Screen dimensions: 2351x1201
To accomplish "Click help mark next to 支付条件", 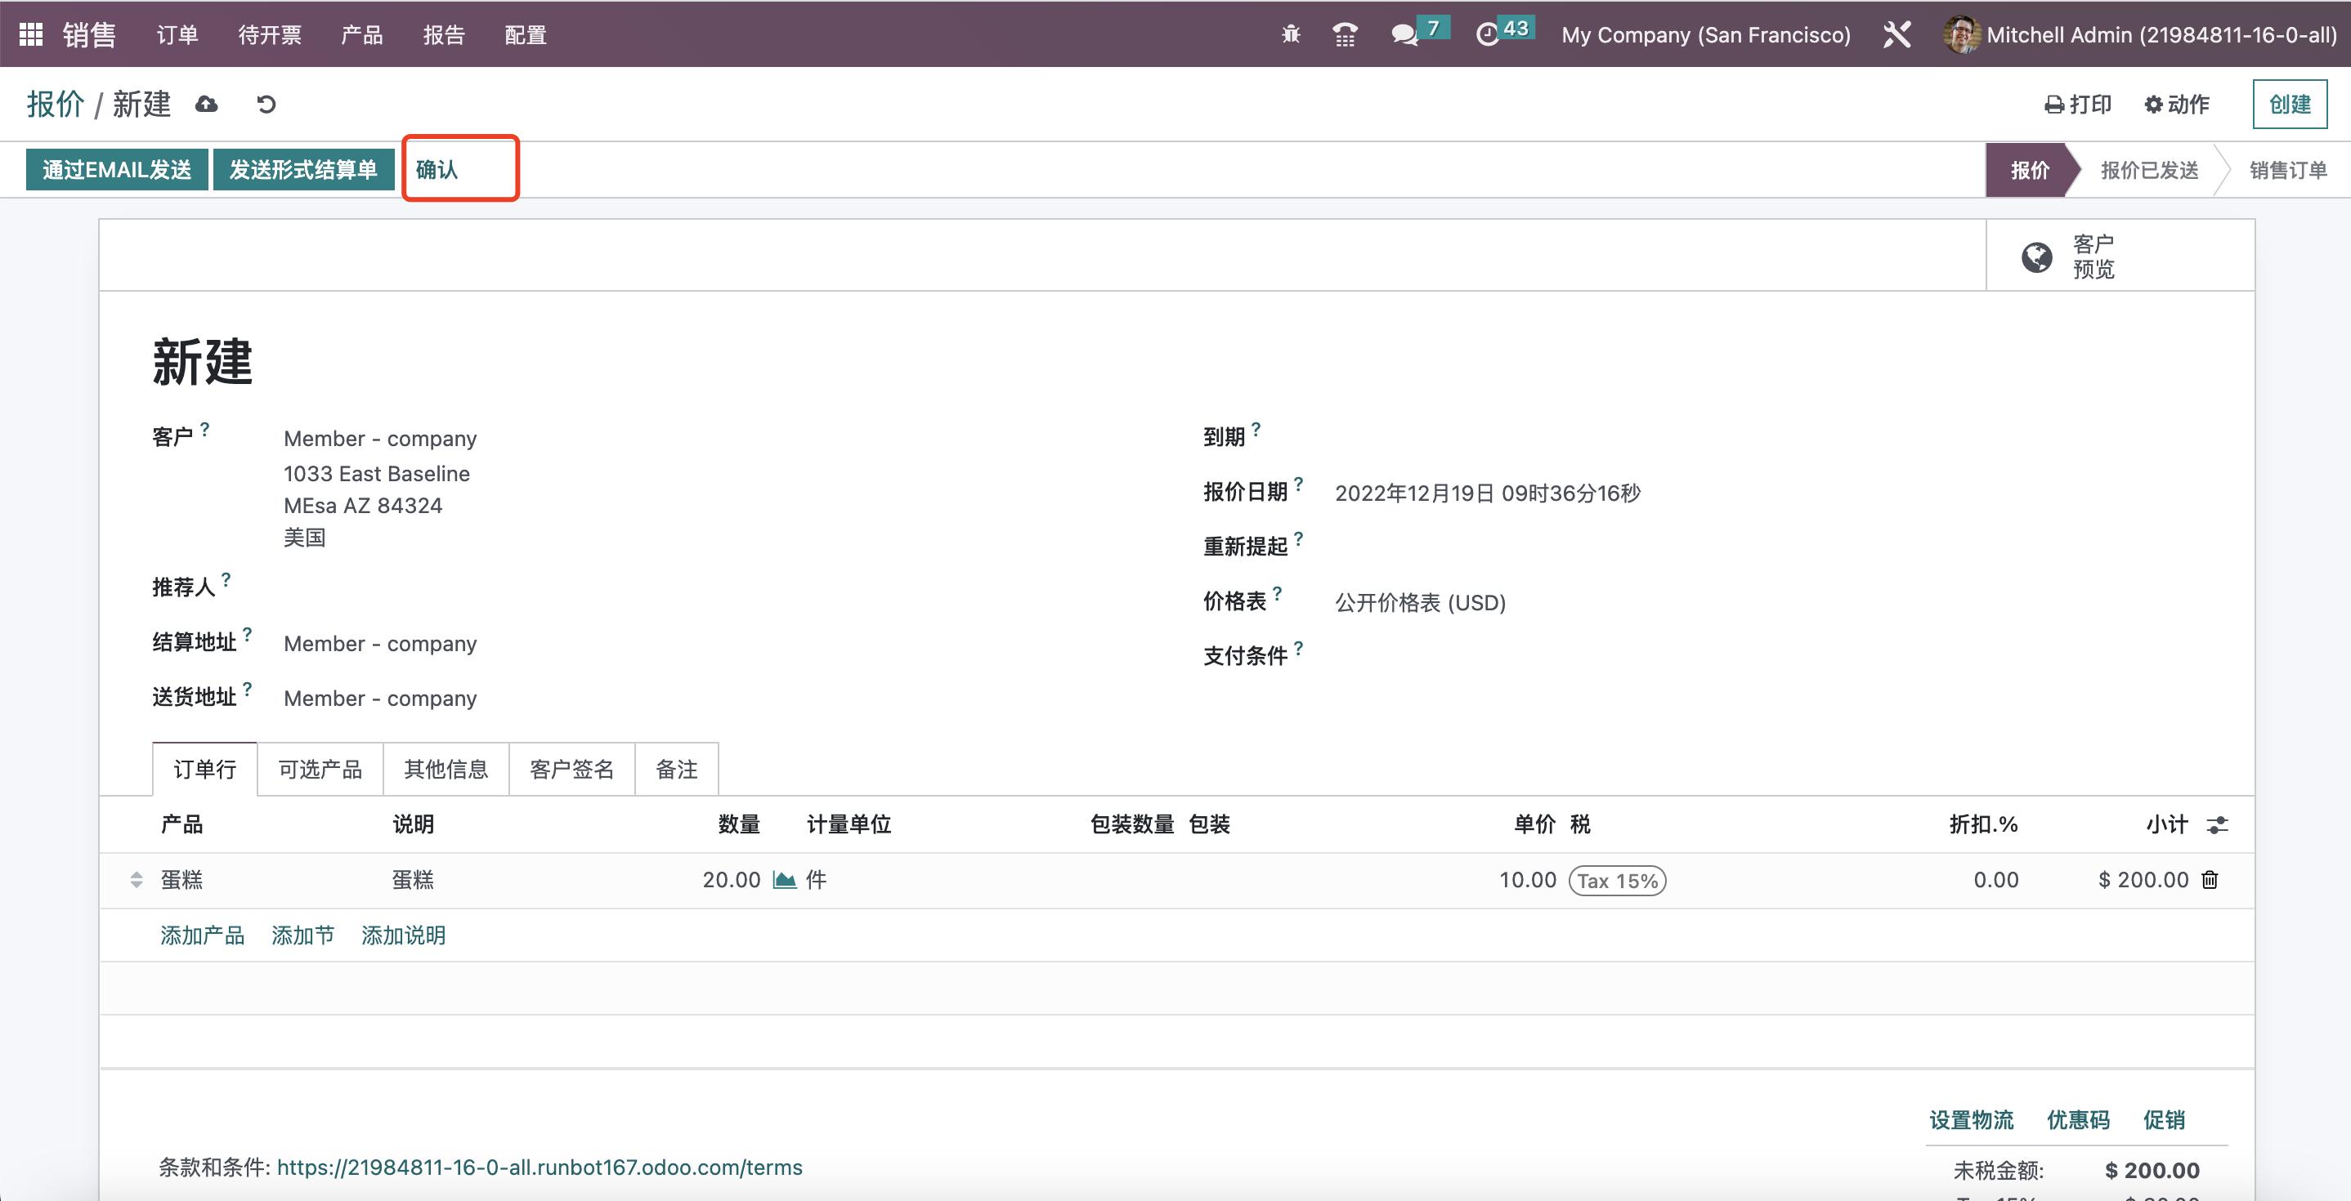I will 1299,647.
